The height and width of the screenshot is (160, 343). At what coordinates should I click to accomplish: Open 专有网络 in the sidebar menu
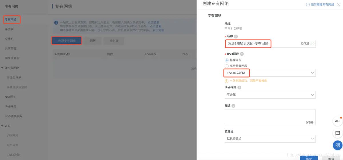pyautogui.click(x=11, y=20)
